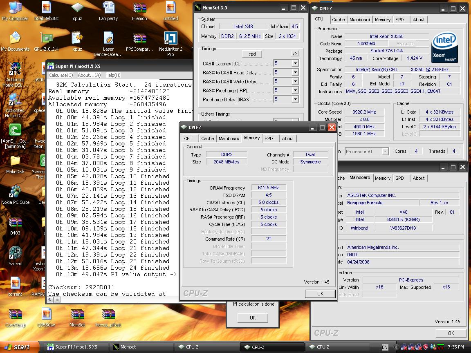Open the My Documents folder icon
The image size is (471, 353).
pyautogui.click(x=15, y=42)
